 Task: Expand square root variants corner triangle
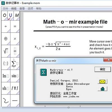coord(9,56)
